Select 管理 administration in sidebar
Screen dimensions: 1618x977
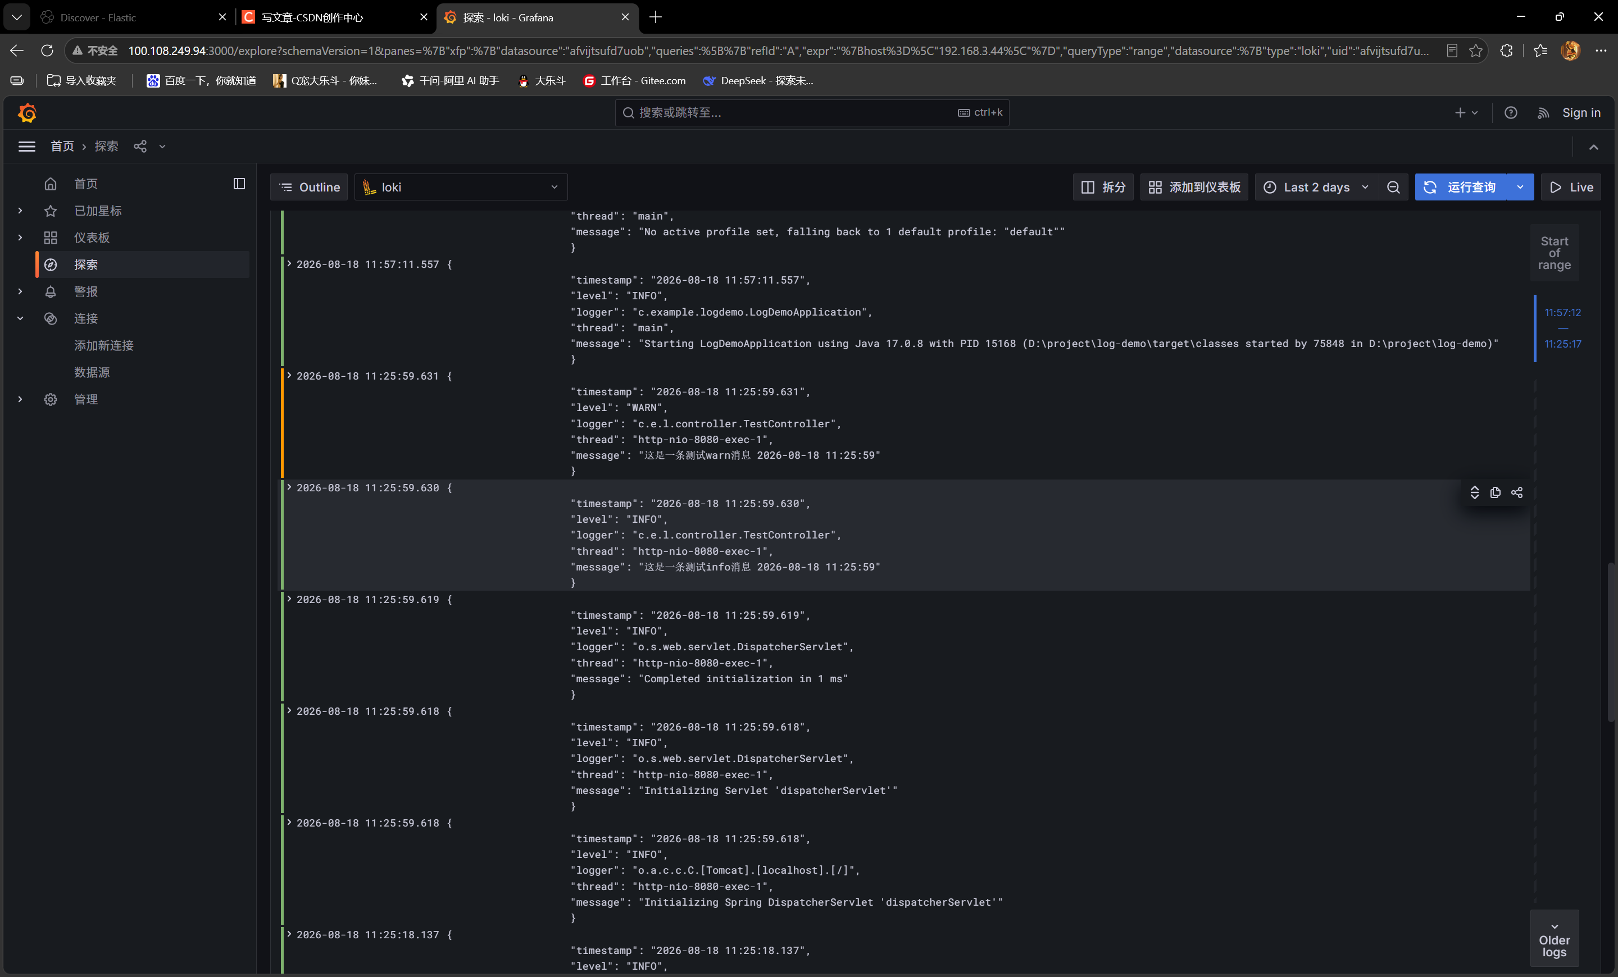(85, 399)
